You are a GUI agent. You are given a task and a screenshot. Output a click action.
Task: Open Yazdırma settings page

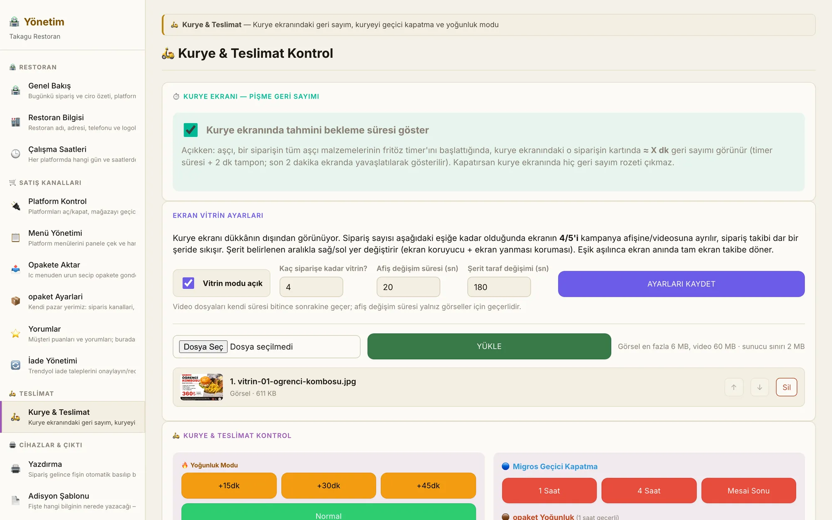click(73, 469)
